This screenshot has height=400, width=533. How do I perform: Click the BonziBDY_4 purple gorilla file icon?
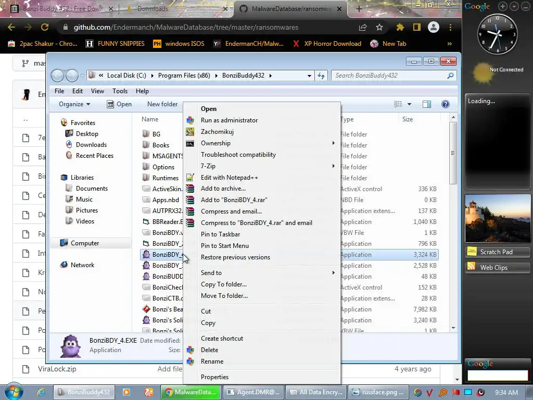[x=146, y=254]
